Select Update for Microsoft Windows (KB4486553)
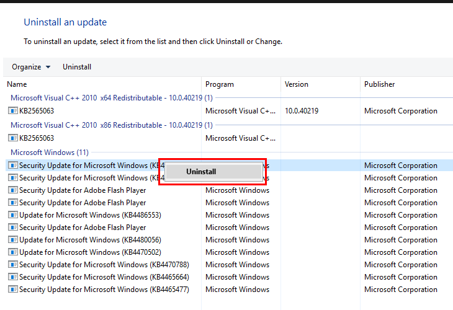453x310 pixels. (x=90, y=215)
